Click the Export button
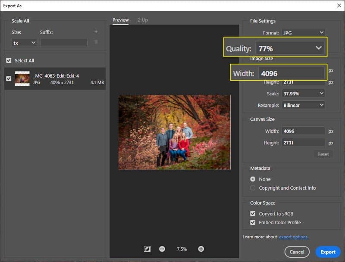The image size is (345, 262). tap(328, 252)
